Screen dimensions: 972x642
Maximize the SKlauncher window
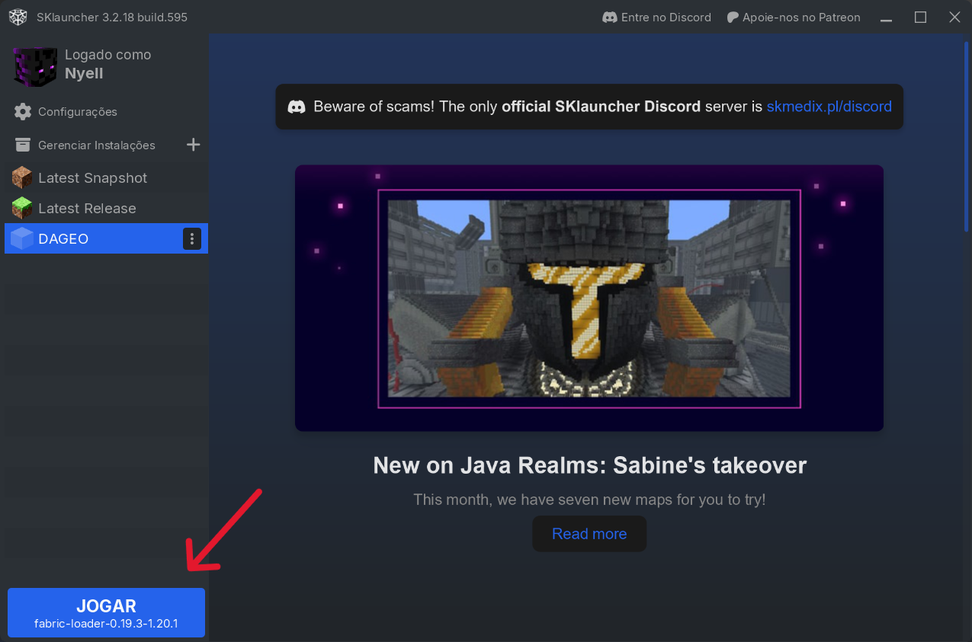coord(920,17)
